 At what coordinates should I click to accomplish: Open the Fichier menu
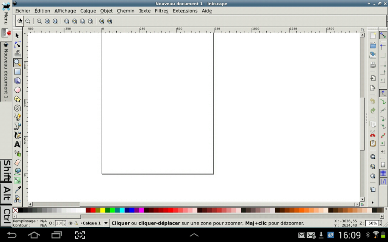[22, 11]
